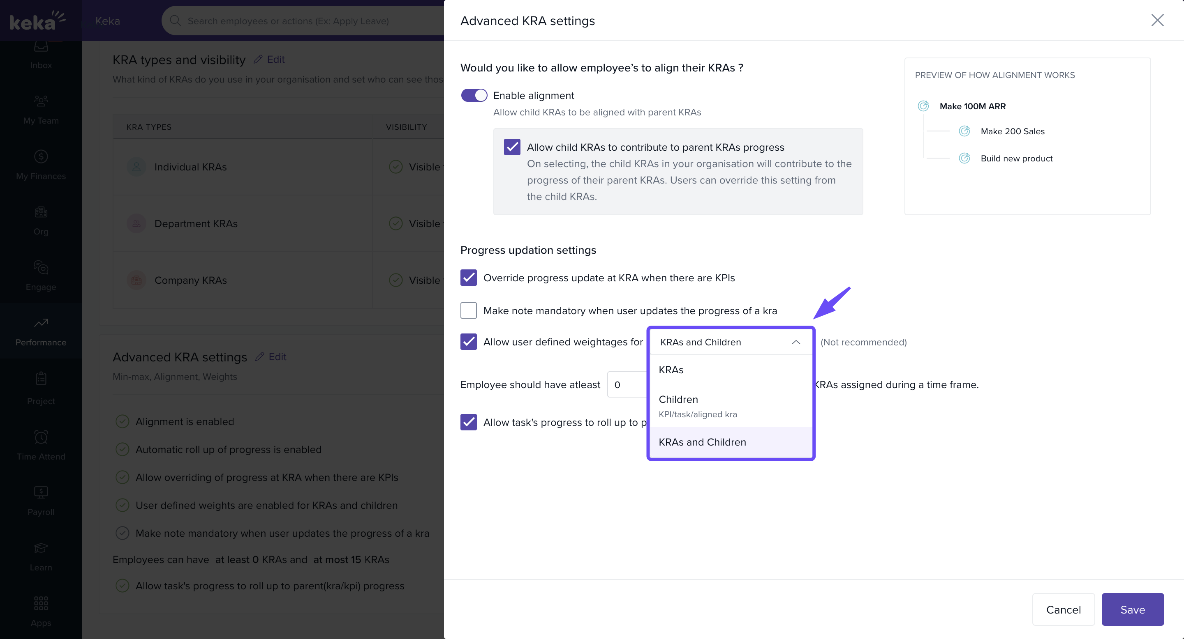Open the Engage sidebar icon
Viewport: 1184px width, 639px height.
click(41, 268)
